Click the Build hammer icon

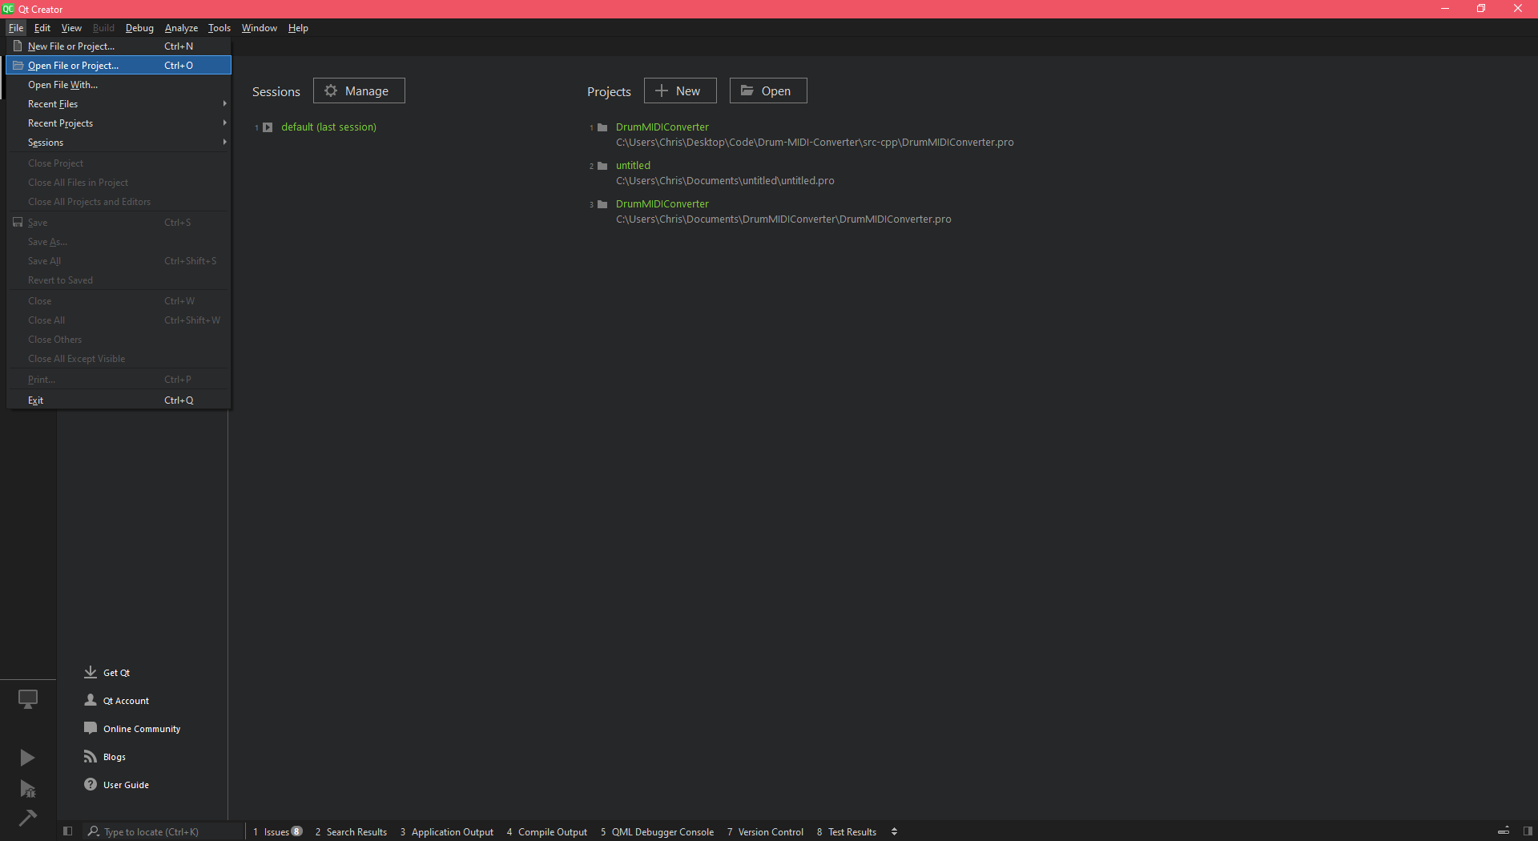pyautogui.click(x=27, y=818)
